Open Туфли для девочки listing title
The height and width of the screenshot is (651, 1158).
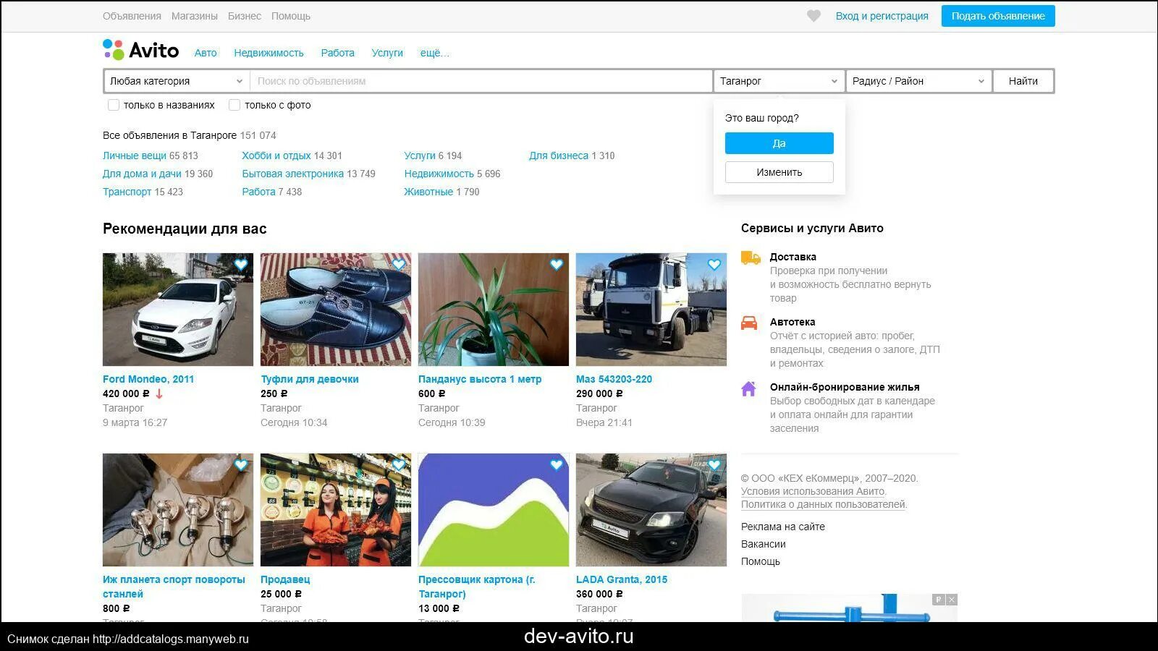(310, 379)
